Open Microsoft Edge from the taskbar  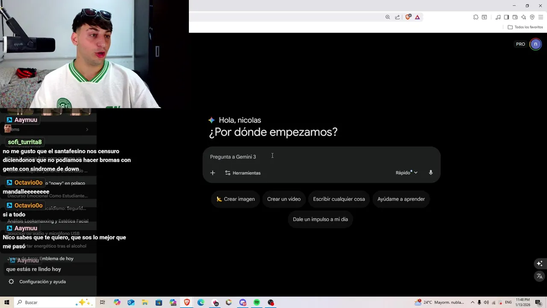(201, 302)
